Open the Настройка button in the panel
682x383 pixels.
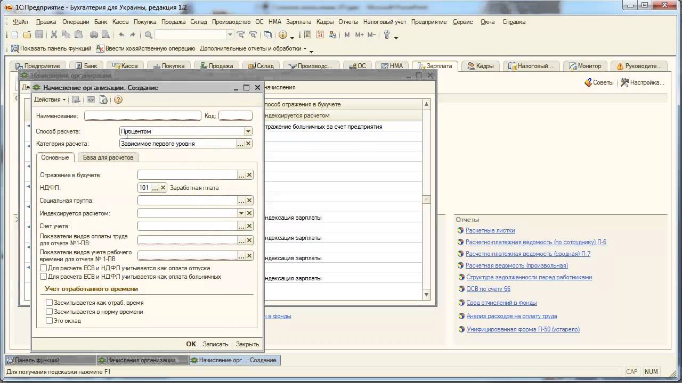[x=643, y=82]
